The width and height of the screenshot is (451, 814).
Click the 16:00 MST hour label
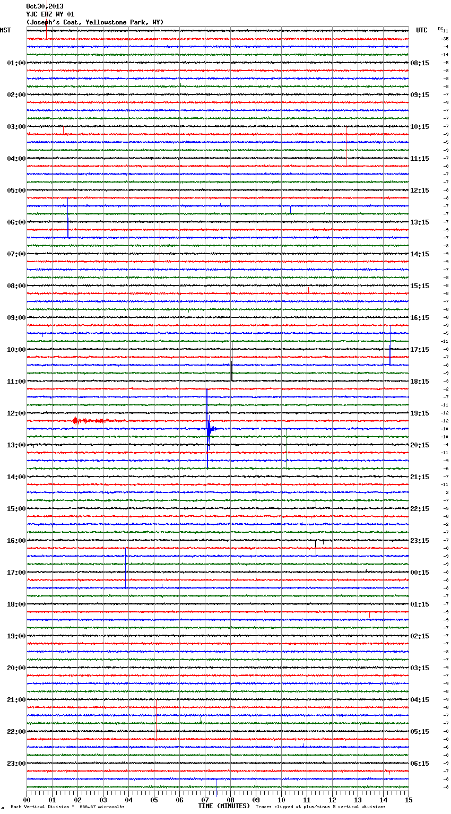(16, 541)
